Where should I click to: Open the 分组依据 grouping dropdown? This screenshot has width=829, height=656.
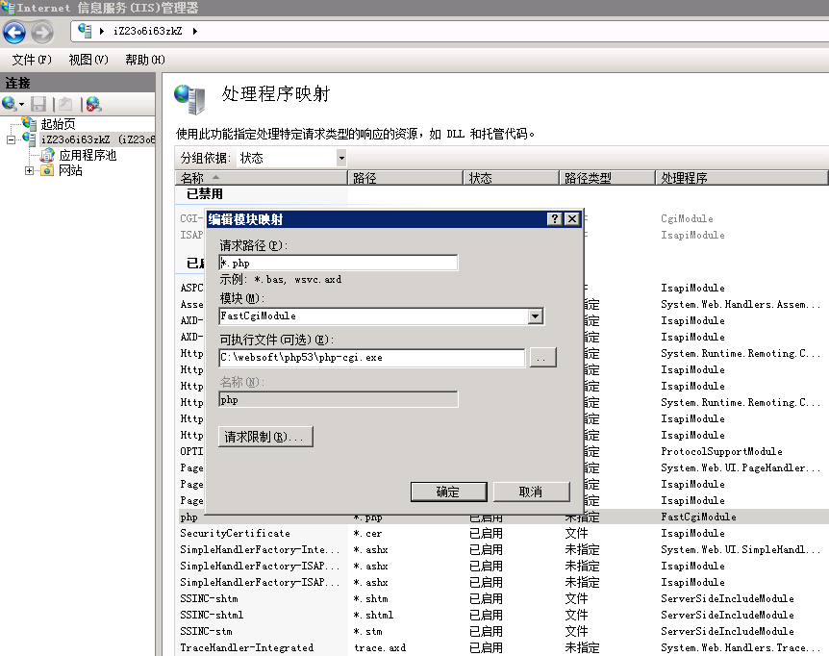[x=341, y=158]
